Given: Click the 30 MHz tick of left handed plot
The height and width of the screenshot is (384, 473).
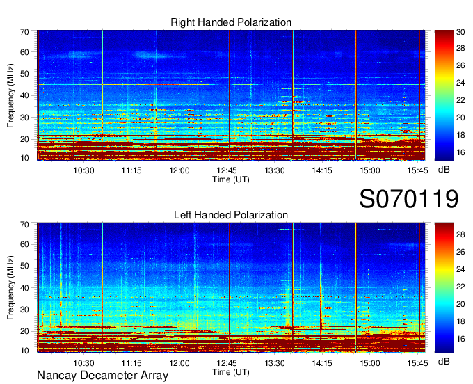Looking at the screenshot, I should click(x=24, y=310).
